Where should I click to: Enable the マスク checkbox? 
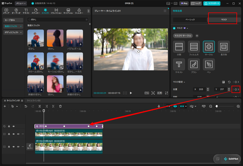pos(174,28)
